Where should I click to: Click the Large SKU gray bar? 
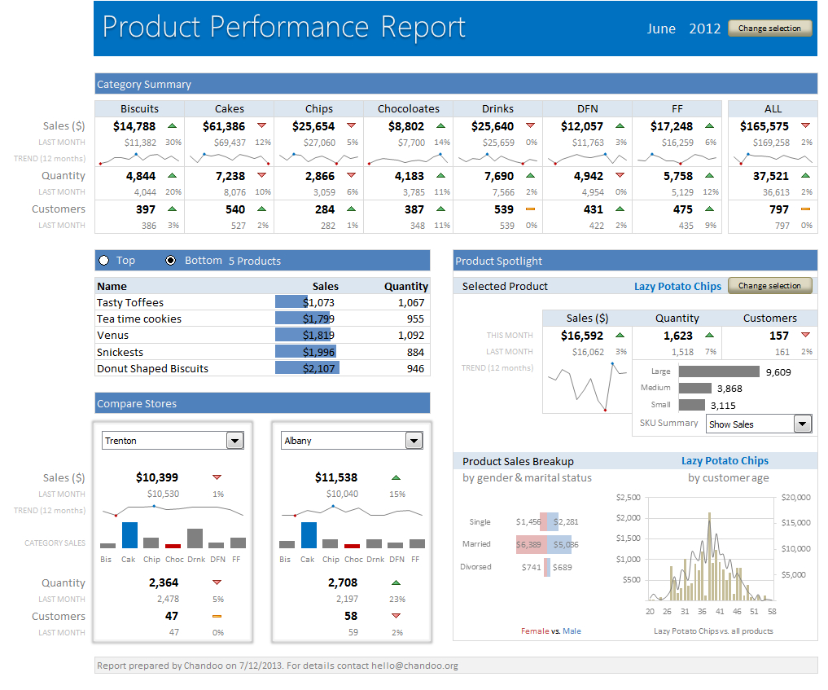718,371
